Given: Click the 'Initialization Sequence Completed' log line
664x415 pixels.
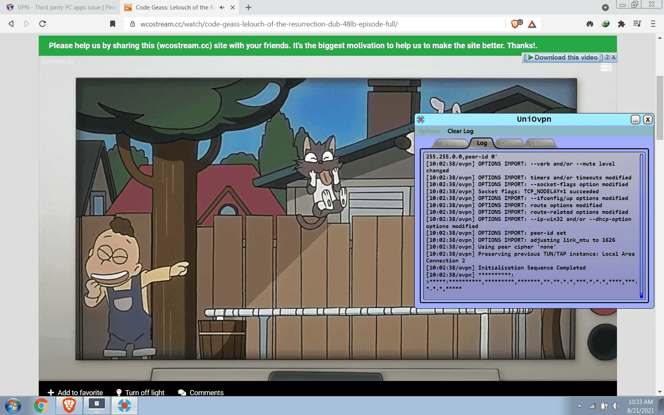Looking at the screenshot, I should (x=506, y=268).
